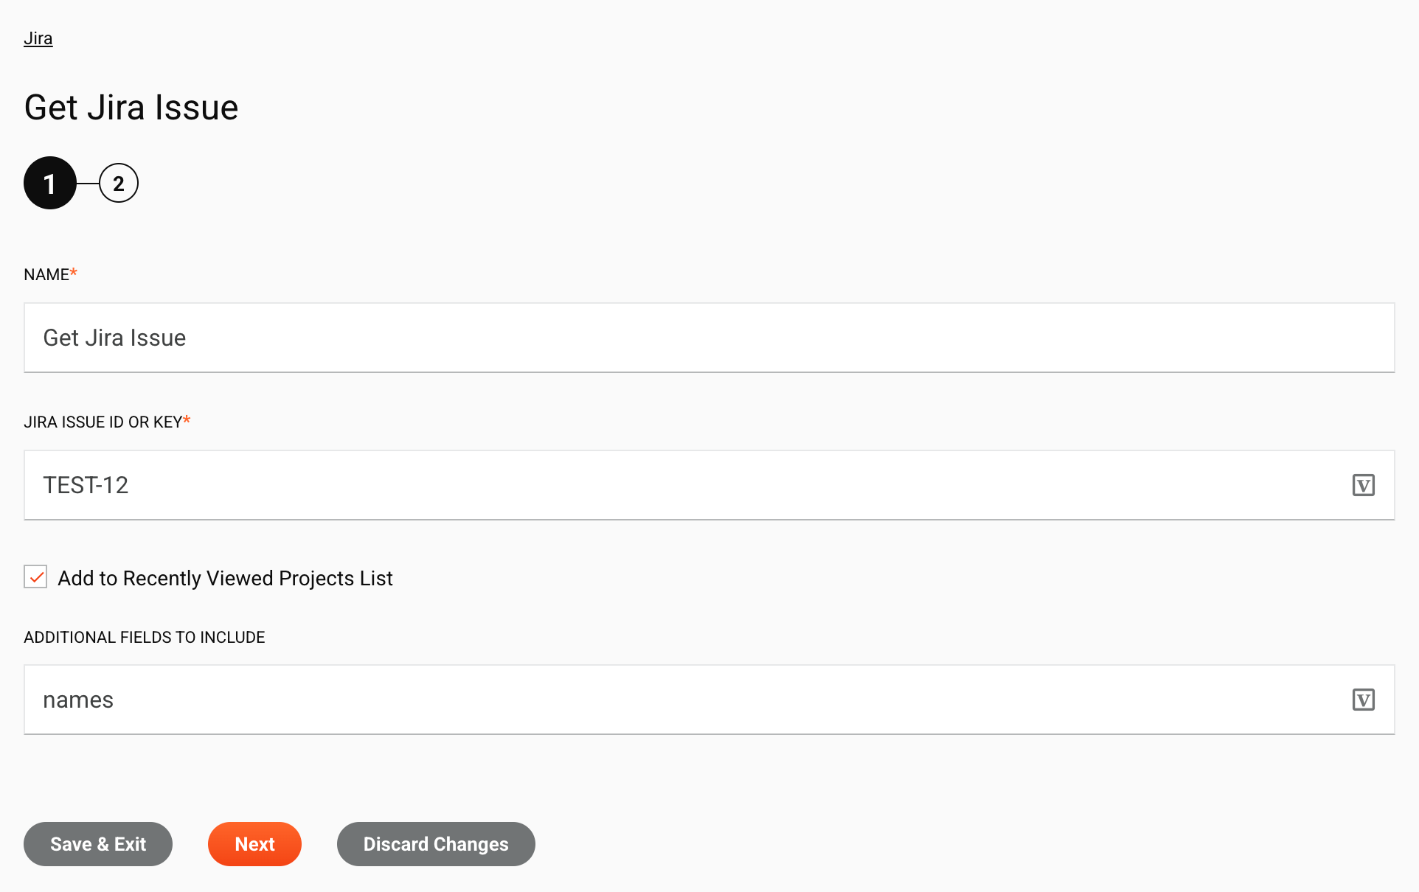Click the "Get Jira Issue" page heading
The image size is (1419, 892).
click(x=131, y=108)
